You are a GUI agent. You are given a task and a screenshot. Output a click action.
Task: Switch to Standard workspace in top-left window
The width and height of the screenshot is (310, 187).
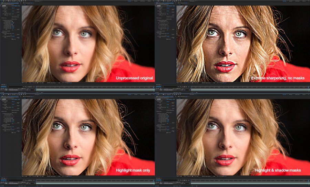click(136, 1)
